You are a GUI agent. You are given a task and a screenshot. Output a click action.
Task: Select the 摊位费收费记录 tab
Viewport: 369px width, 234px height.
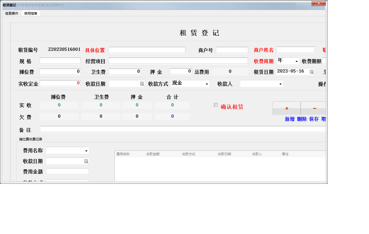(x=31, y=139)
